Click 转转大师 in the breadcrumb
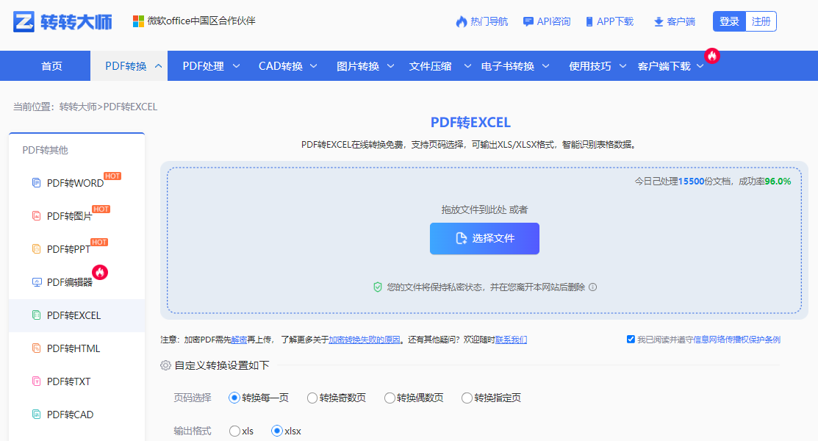Image resolution: width=818 pixels, height=441 pixels. (x=78, y=107)
